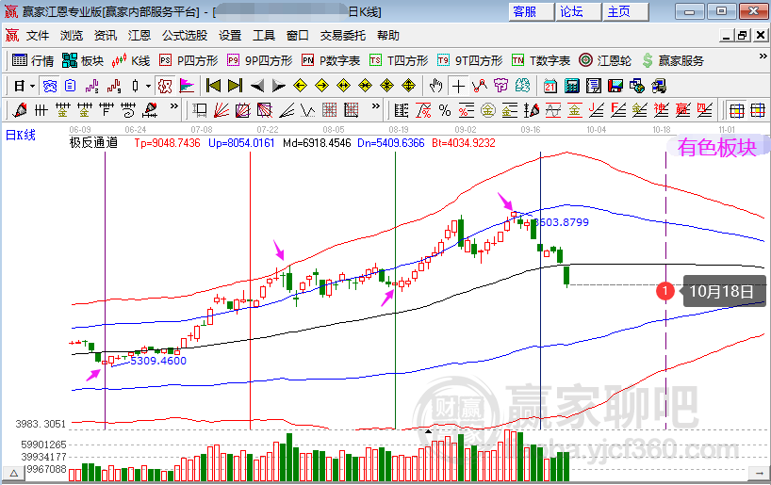This screenshot has height=485, width=771.
Task: Toggle the blue telephone icon button
Action: [x=50, y=87]
